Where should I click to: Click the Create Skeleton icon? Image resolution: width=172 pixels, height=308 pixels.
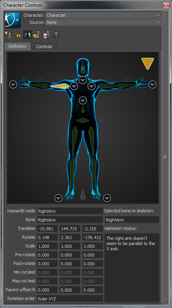(8, 35)
